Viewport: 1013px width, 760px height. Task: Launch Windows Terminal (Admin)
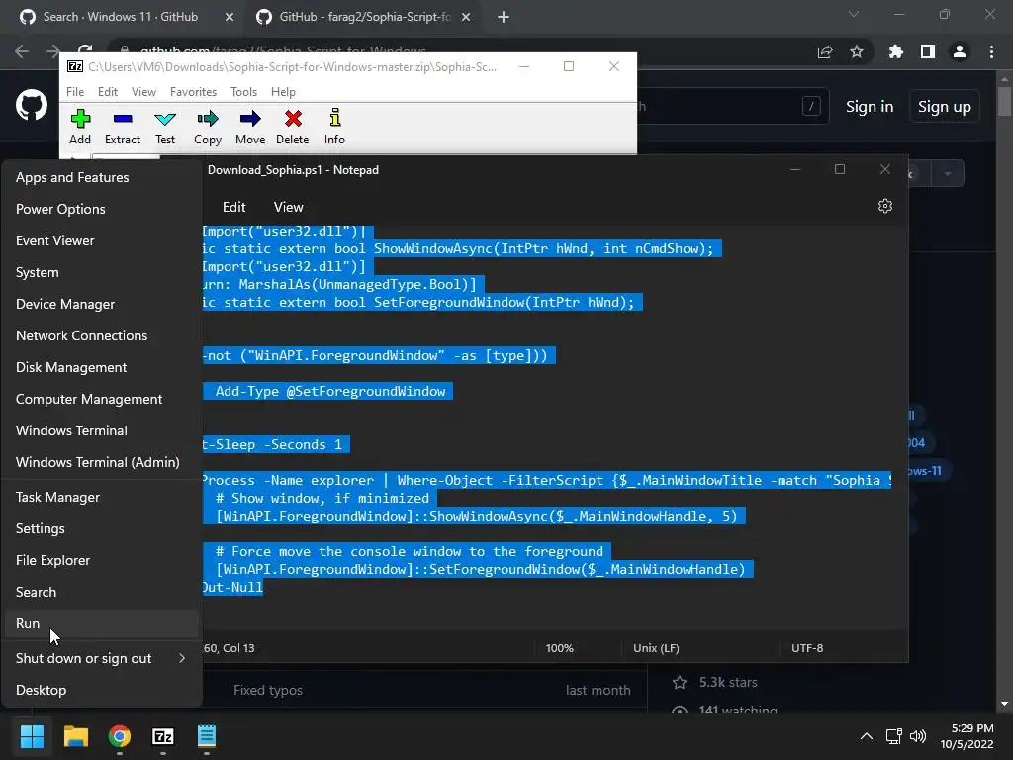click(102, 462)
